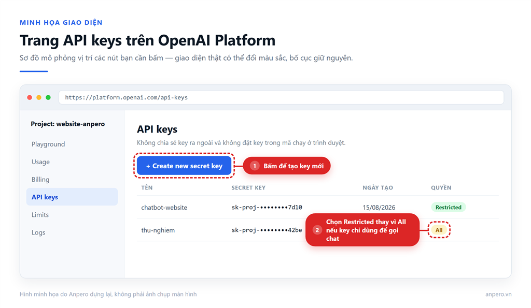Click the numbered circle 1 annotation badge
The width and height of the screenshot is (531, 308).
255,166
